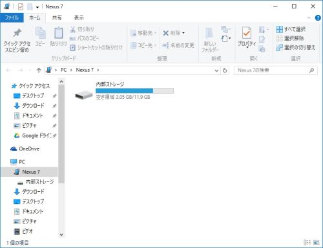Open Customize Quick Access Toolbar dropdown
This screenshot has height=248, width=323.
37,7
